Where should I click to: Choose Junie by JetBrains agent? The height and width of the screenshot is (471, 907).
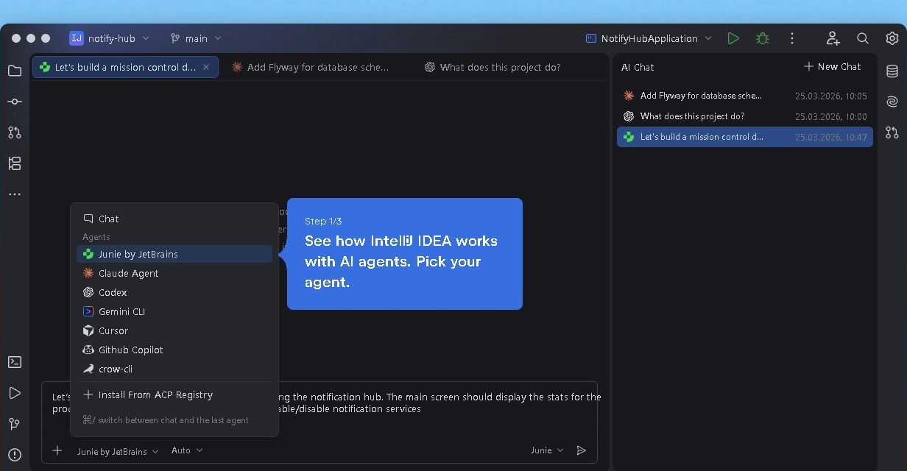click(174, 254)
